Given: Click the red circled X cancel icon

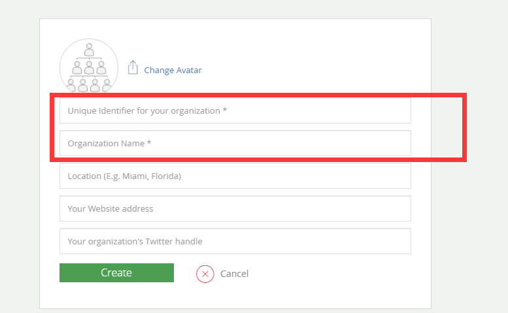Looking at the screenshot, I should click(x=205, y=274).
